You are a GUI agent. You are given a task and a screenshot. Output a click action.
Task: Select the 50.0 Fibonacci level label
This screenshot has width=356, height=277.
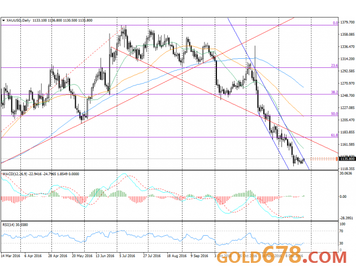[334, 114]
